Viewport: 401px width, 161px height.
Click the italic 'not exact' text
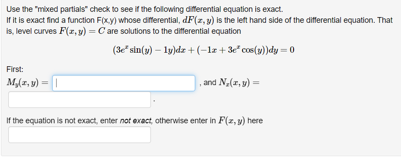coord(136,120)
